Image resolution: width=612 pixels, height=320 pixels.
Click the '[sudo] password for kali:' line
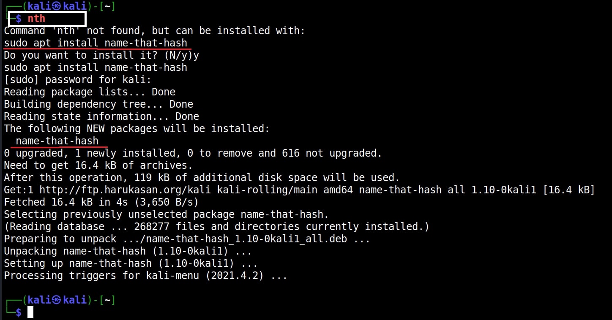[77, 80]
